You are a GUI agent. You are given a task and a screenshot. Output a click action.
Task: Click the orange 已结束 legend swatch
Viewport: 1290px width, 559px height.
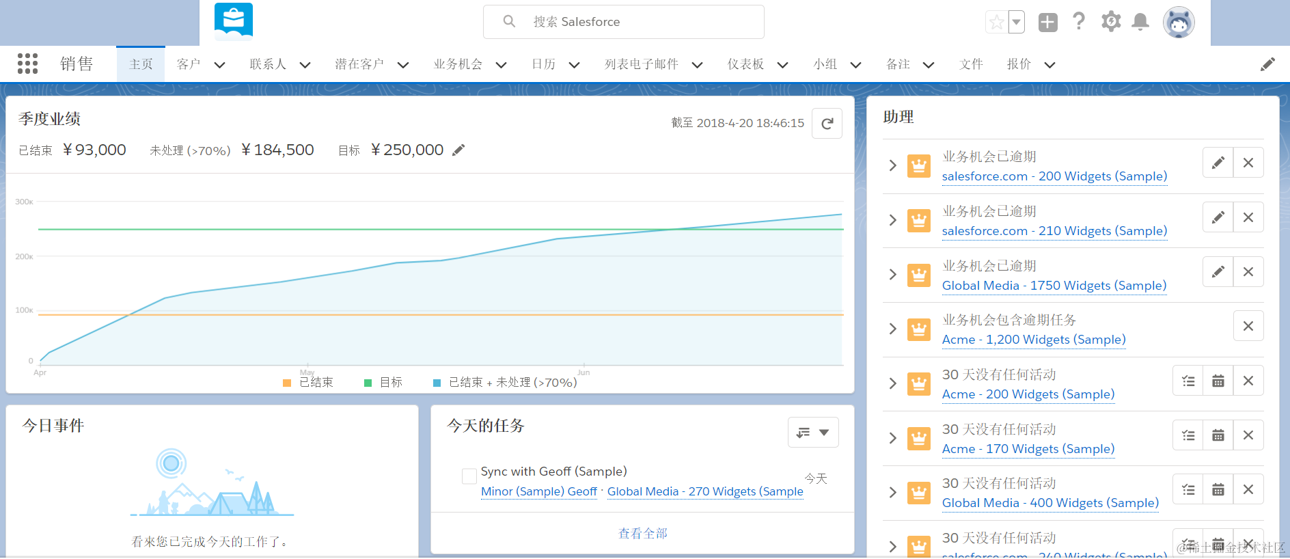[x=287, y=383]
